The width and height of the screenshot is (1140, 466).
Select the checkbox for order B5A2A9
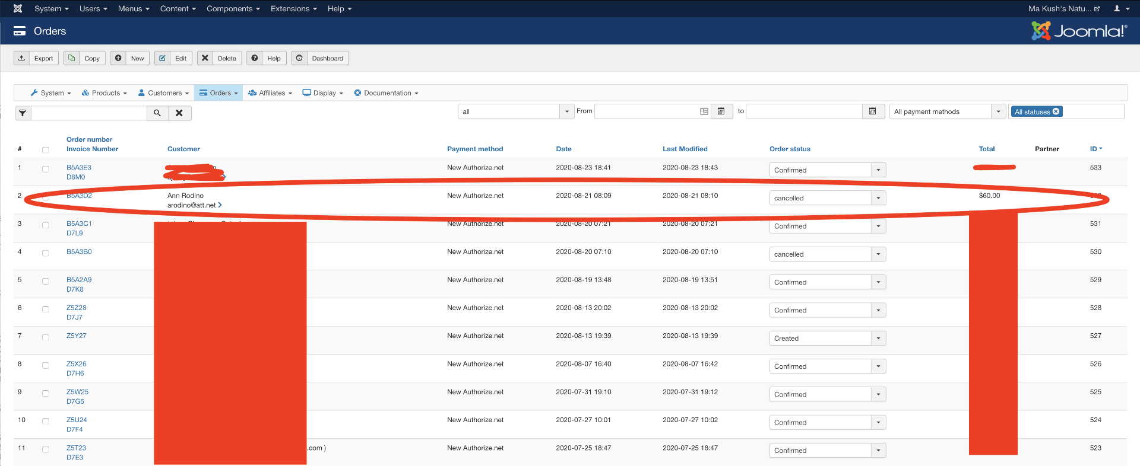coord(46,281)
